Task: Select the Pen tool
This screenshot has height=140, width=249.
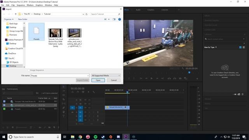Action: pos(64,108)
